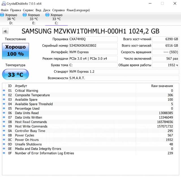Click status orb beside Unsafe Shutdowns
The image size is (181, 177).
click(x=4, y=144)
